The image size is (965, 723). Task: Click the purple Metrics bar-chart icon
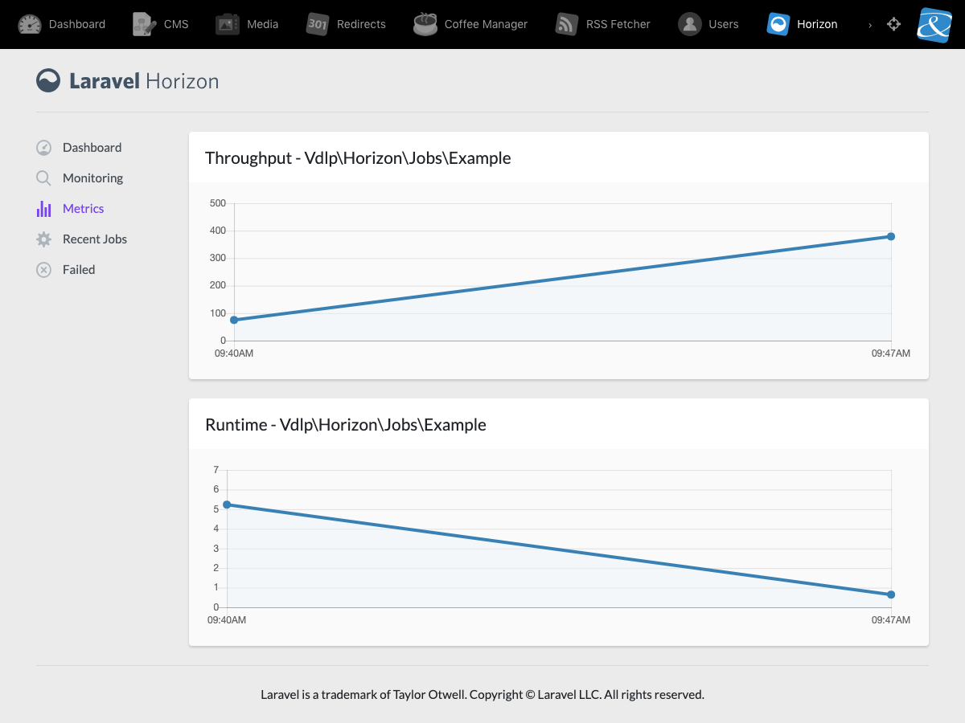click(x=44, y=209)
